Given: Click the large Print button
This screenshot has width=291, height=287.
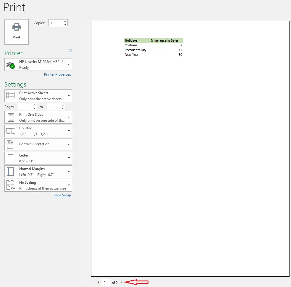Looking at the screenshot, I should point(17,32).
